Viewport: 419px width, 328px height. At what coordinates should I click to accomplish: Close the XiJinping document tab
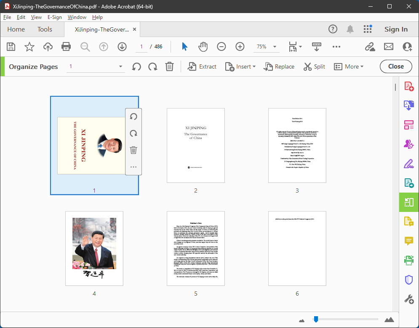click(135, 29)
